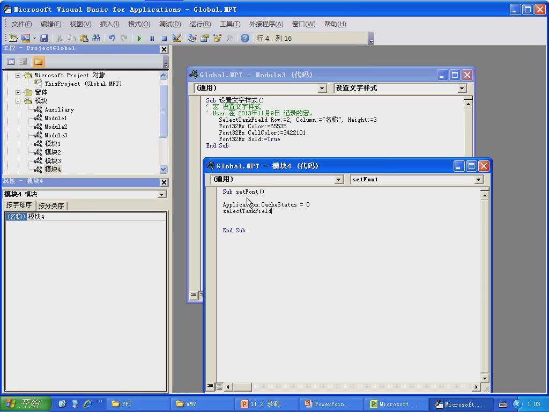Click the View Code icon in the project panel
This screenshot has width=549, height=412.
[x=11, y=62]
